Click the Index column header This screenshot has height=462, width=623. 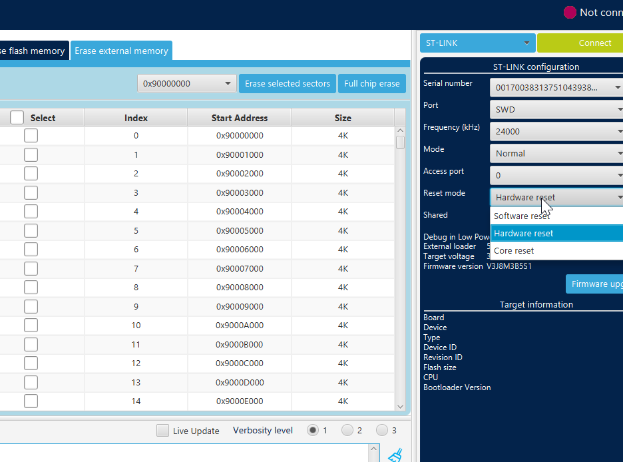(136, 118)
